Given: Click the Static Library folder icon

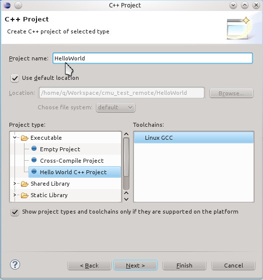Looking at the screenshot, I should 24,195.
